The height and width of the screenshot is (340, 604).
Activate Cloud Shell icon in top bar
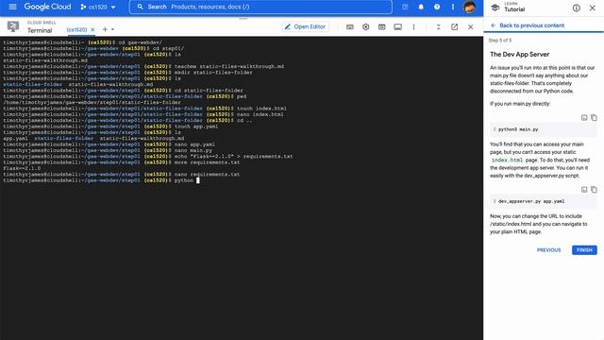[405, 7]
